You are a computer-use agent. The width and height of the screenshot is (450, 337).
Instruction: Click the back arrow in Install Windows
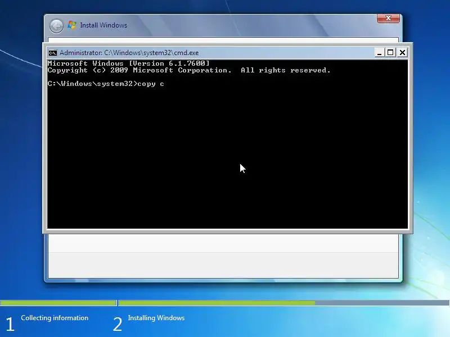tap(57, 26)
